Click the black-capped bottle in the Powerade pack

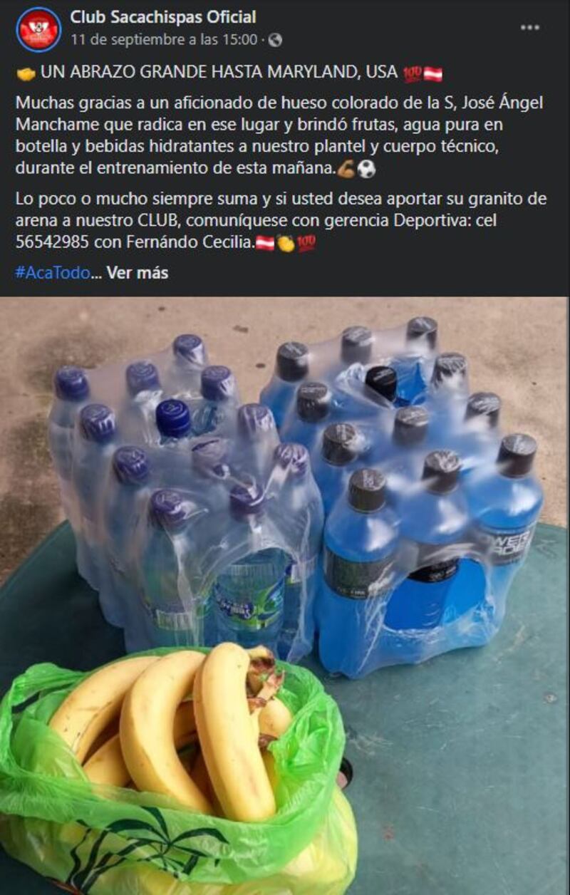pyautogui.click(x=381, y=383)
